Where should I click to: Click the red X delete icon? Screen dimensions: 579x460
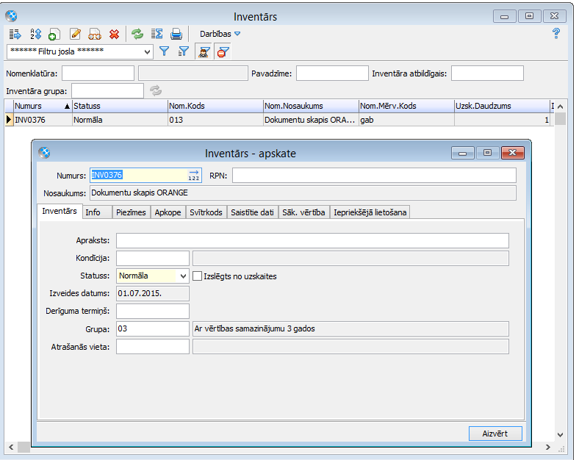115,34
